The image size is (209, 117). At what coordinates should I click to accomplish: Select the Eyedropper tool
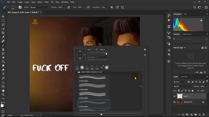(x=3, y=37)
